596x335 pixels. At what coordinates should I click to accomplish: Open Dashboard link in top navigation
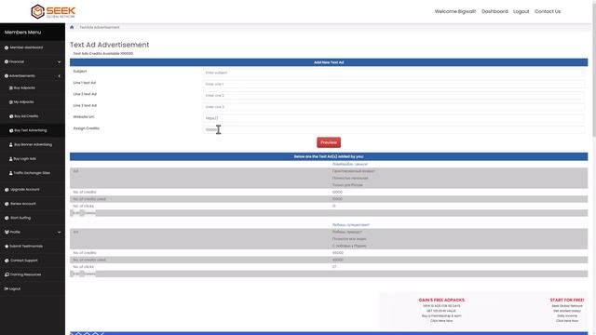tap(494, 11)
